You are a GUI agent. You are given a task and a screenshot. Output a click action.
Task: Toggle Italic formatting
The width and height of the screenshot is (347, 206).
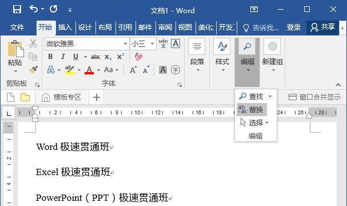point(63,57)
